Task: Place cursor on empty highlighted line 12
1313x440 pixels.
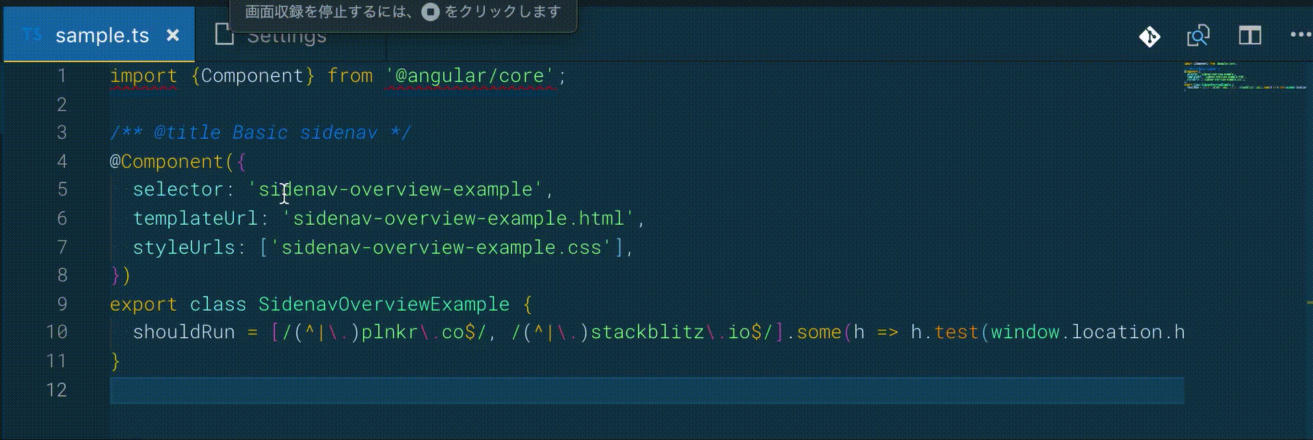Action: click(647, 390)
